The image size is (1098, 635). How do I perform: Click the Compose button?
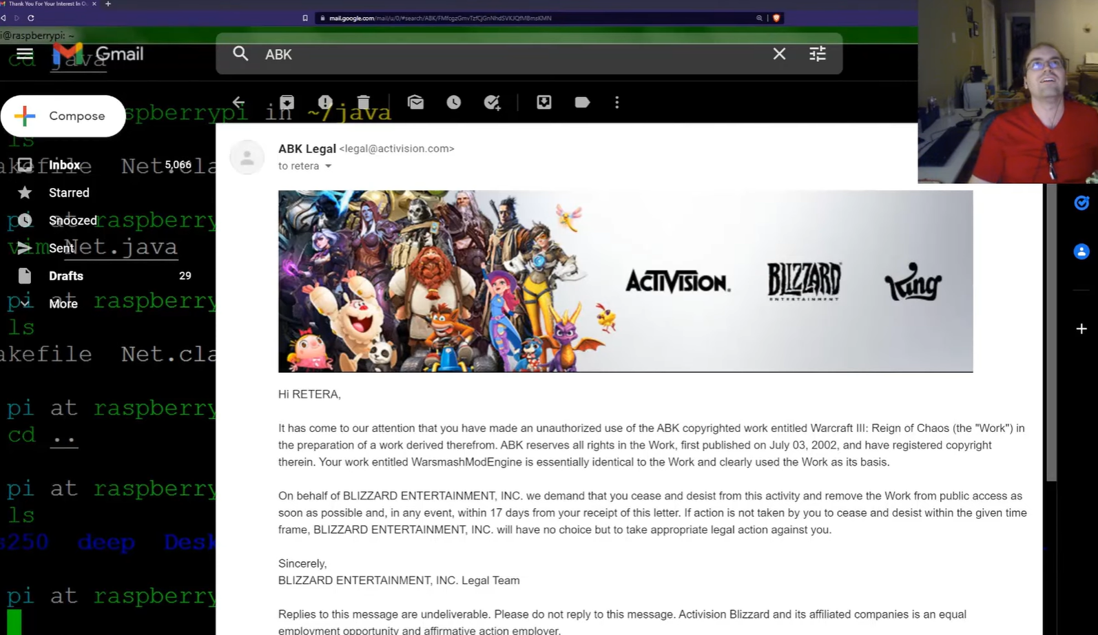[x=63, y=116]
